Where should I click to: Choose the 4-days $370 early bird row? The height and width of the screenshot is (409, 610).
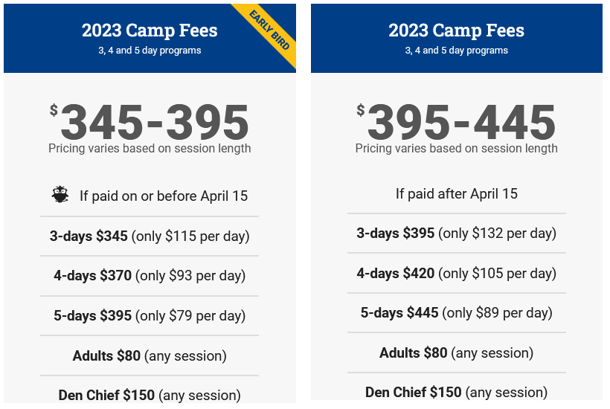click(150, 276)
